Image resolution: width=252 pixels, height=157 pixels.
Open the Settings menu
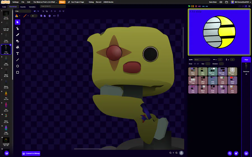click(15, 2)
